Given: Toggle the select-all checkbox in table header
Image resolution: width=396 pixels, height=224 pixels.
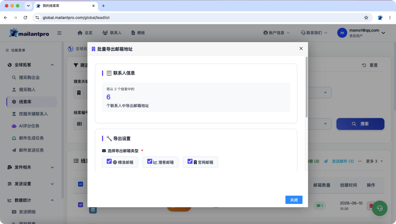Looking at the screenshot, I should pyautogui.click(x=80, y=184).
